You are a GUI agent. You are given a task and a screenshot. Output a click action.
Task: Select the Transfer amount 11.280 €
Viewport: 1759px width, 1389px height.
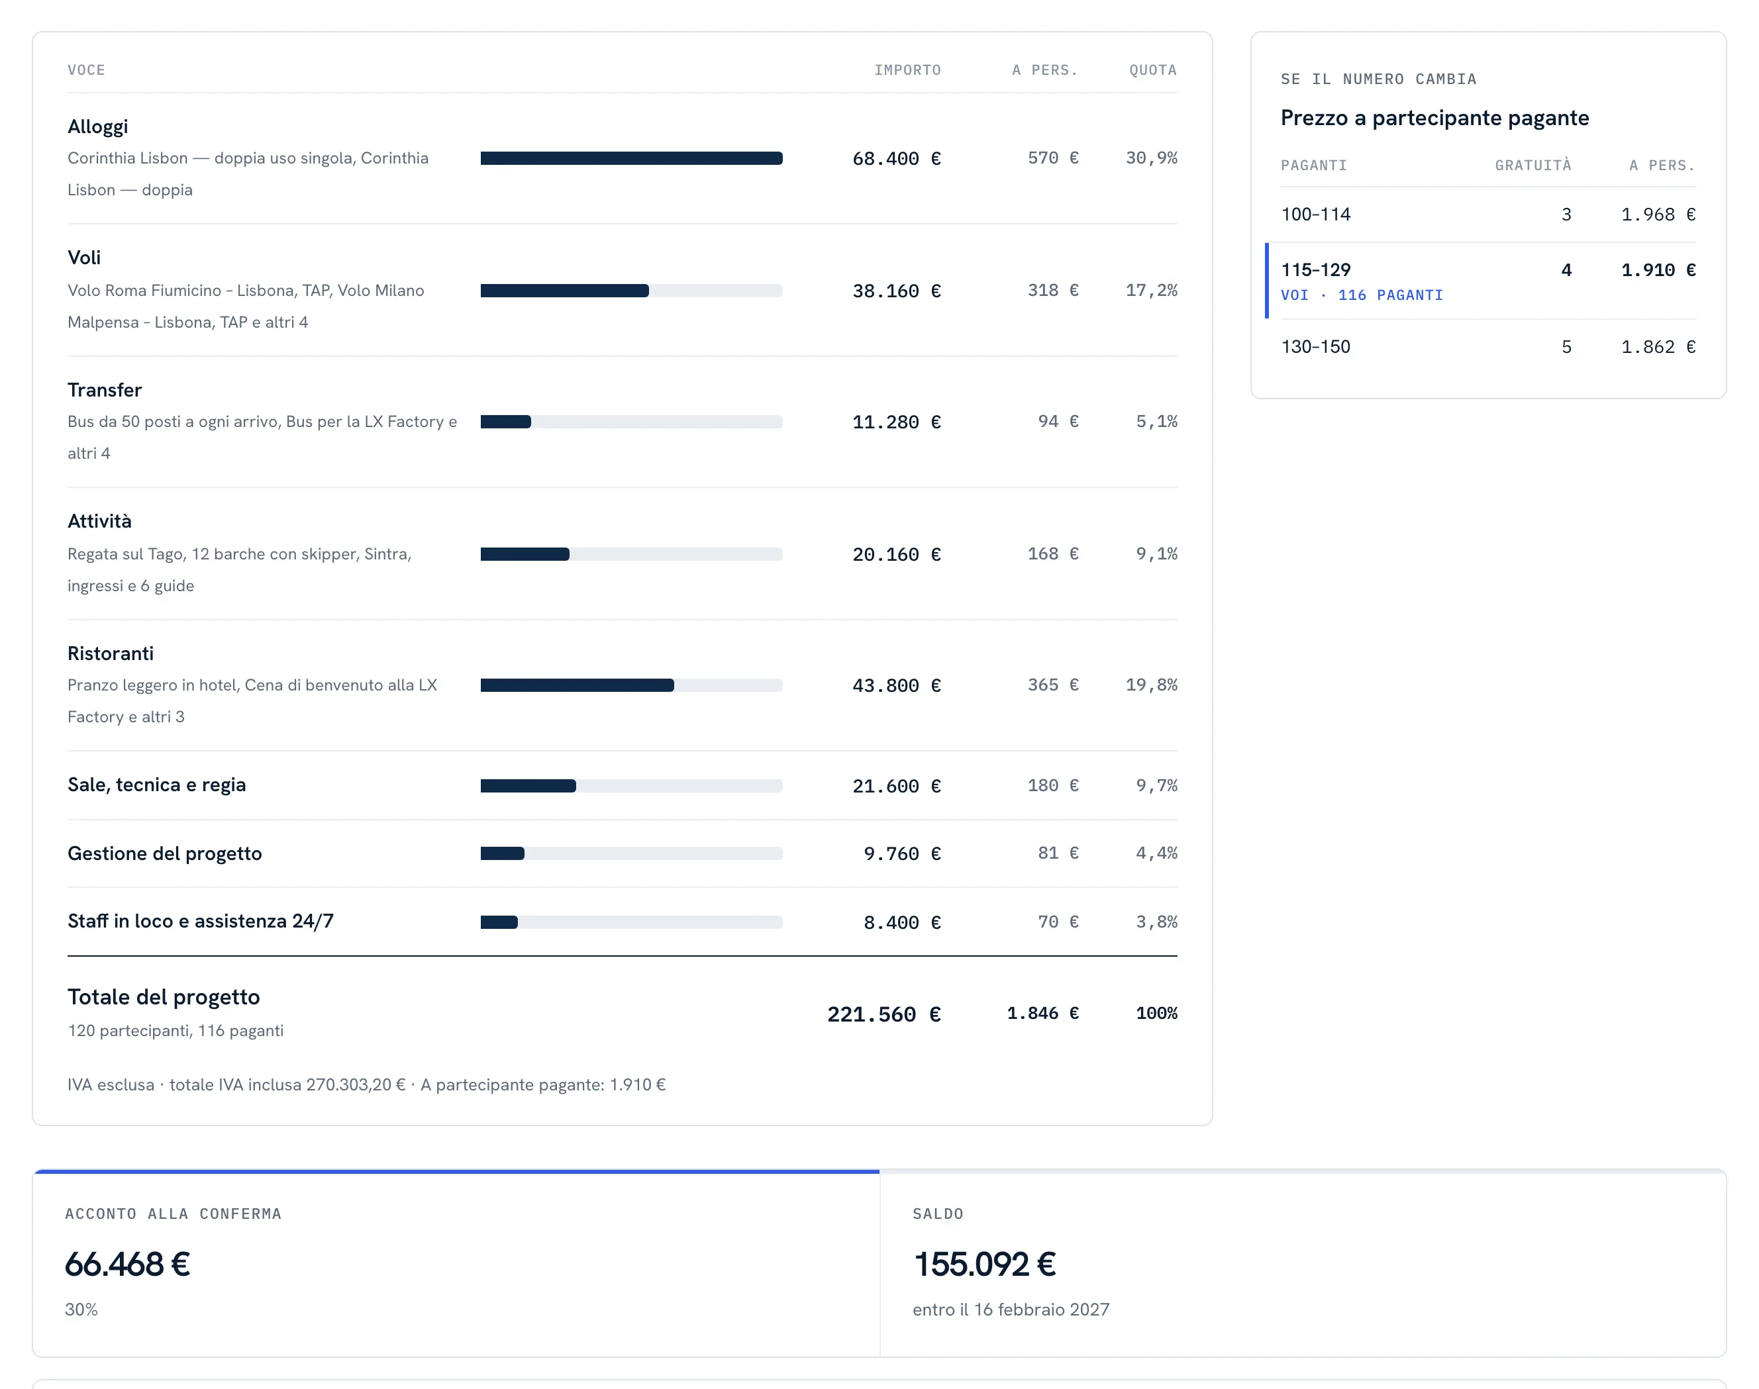click(x=896, y=422)
